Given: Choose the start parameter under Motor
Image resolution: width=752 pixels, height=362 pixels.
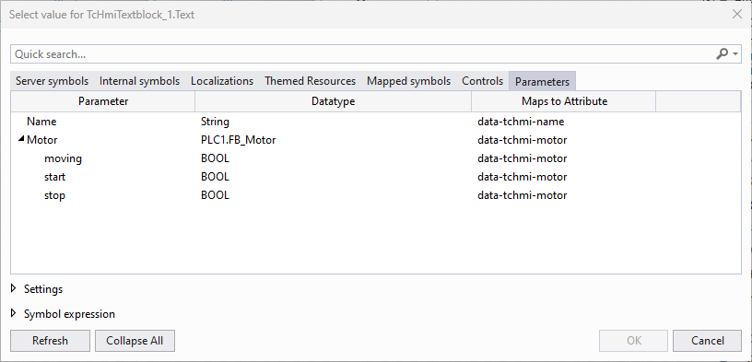Looking at the screenshot, I should point(375,177).
